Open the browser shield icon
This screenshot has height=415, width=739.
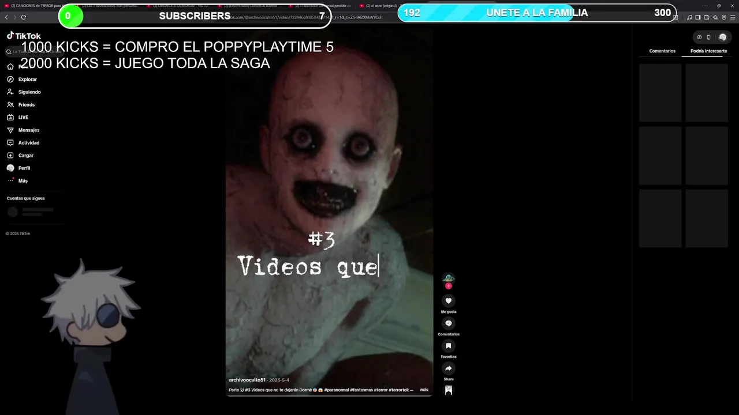coord(723,17)
